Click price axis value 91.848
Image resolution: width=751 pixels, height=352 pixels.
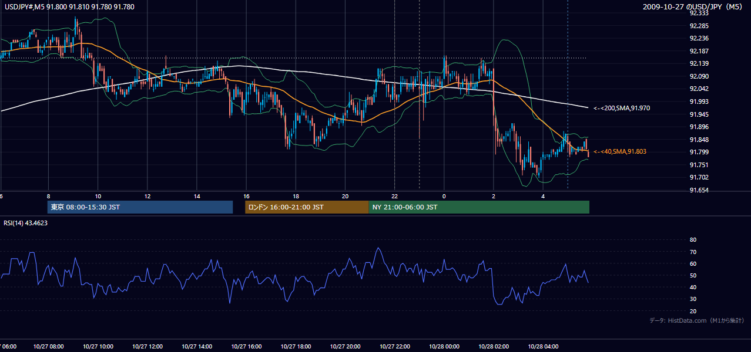[699, 140]
